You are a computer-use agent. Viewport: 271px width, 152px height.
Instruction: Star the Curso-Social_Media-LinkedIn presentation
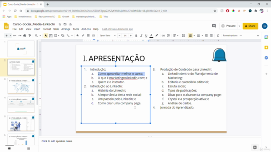point(60,24)
